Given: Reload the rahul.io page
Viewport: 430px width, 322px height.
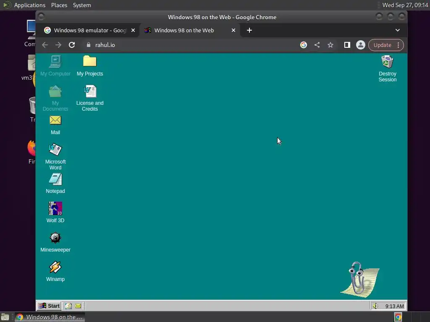Looking at the screenshot, I should click(72, 45).
